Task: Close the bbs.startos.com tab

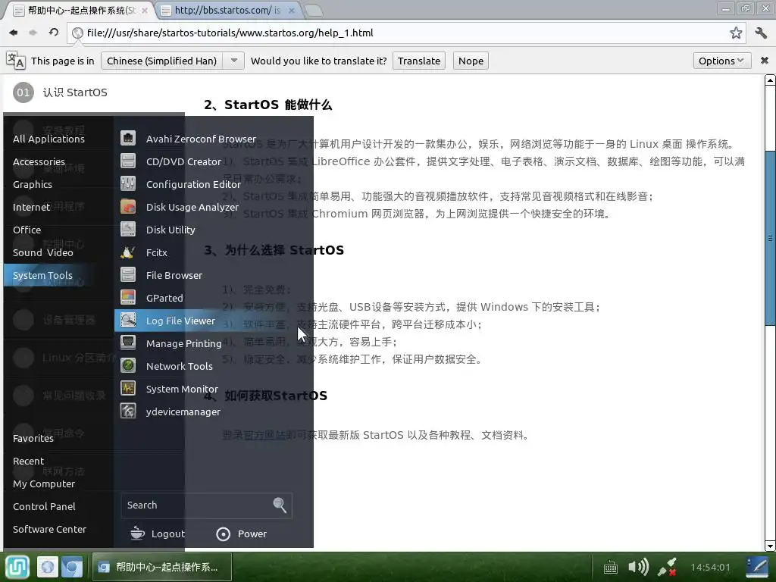Action: point(292,11)
